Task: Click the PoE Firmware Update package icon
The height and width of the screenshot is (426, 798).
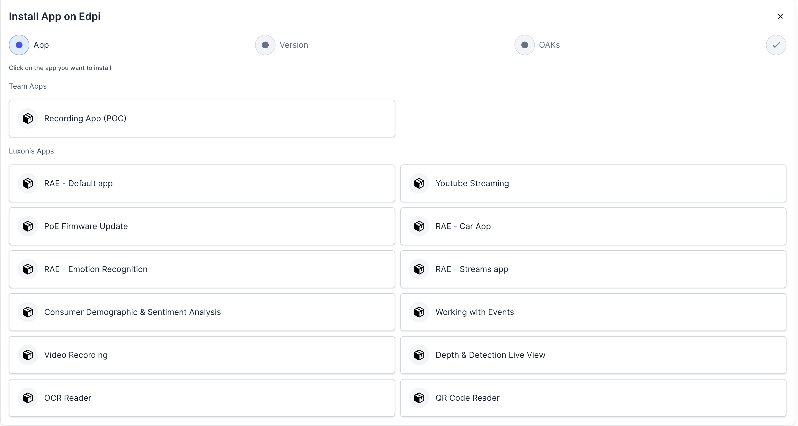Action: pyautogui.click(x=28, y=226)
